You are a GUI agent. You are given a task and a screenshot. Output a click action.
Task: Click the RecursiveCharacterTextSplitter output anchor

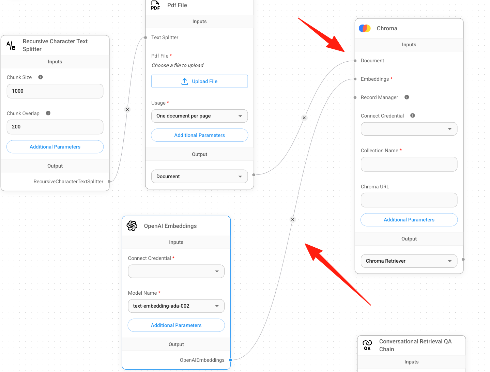tap(109, 182)
